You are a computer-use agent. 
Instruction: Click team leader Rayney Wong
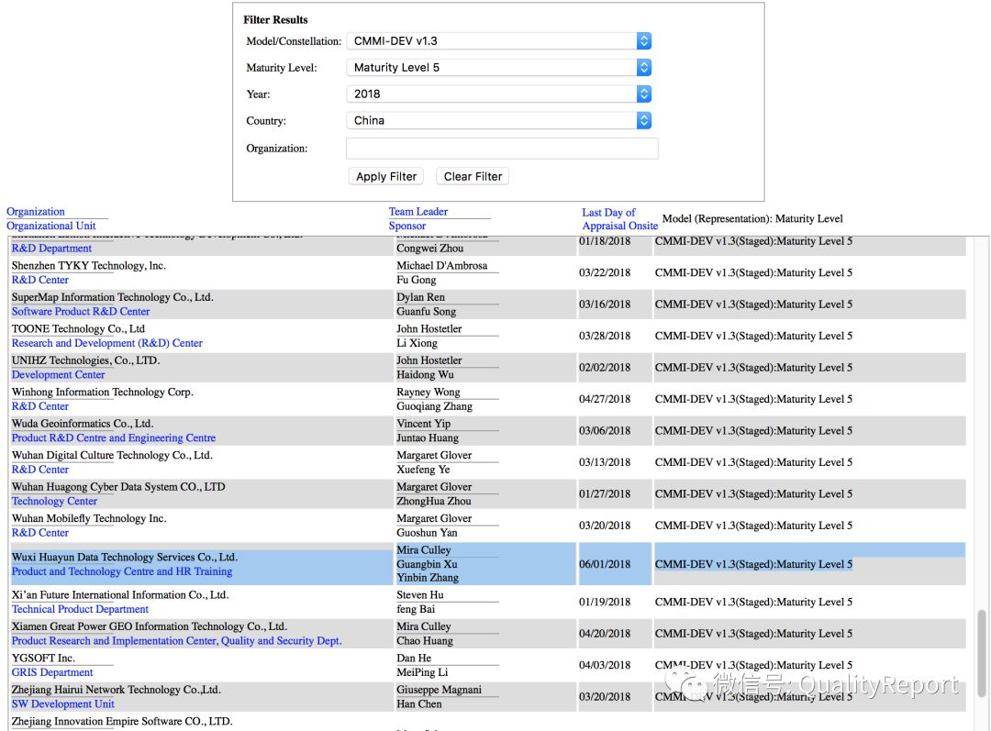point(429,392)
